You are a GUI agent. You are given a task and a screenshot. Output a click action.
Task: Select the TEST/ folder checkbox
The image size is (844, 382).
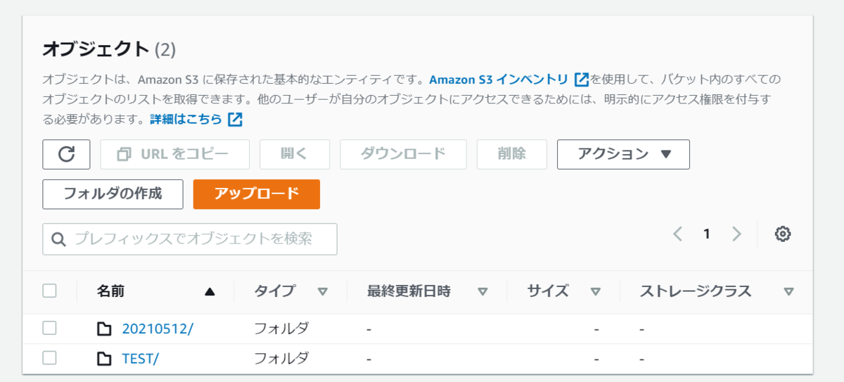[49, 358]
